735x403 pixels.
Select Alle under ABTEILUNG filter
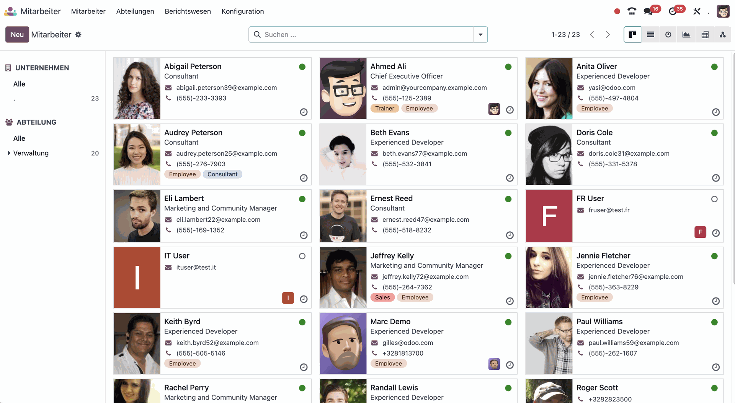(x=19, y=138)
